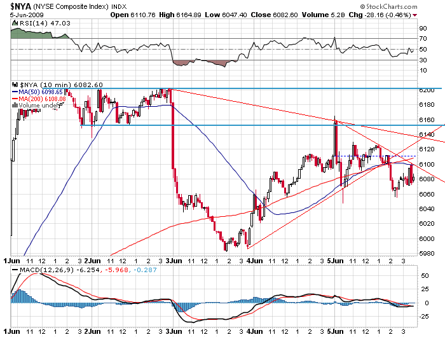Click the red MA(200) legend line
This screenshot has width=445, height=337.
click(x=15, y=99)
